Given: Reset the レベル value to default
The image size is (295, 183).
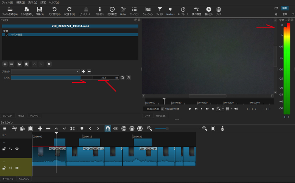Looking at the screenshot, I should [x=123, y=78].
